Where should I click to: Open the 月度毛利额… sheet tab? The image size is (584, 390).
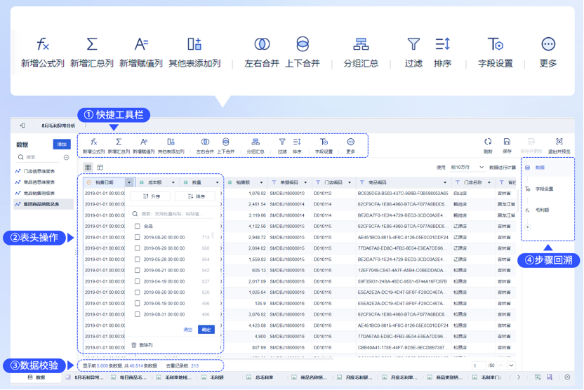tap(355, 377)
